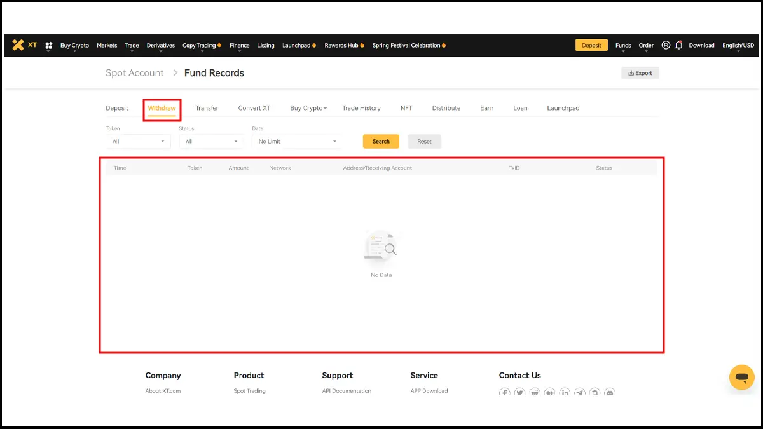Click the TxID column header
763x429 pixels.
point(514,168)
